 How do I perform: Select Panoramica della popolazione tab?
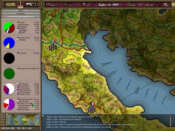[x=21, y=17]
